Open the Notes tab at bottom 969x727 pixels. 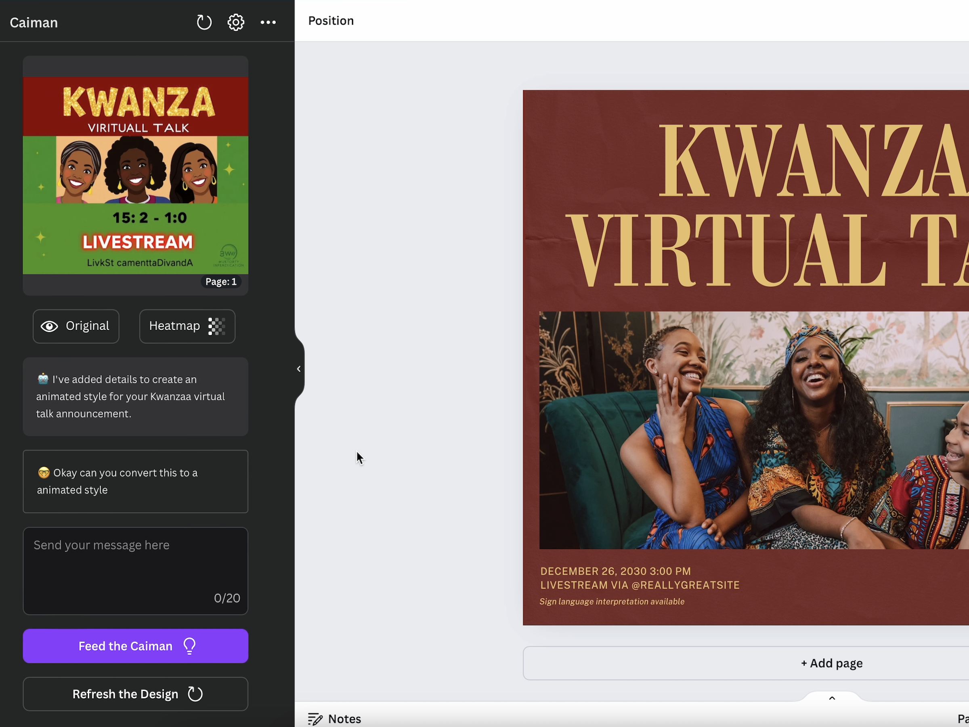pos(344,719)
